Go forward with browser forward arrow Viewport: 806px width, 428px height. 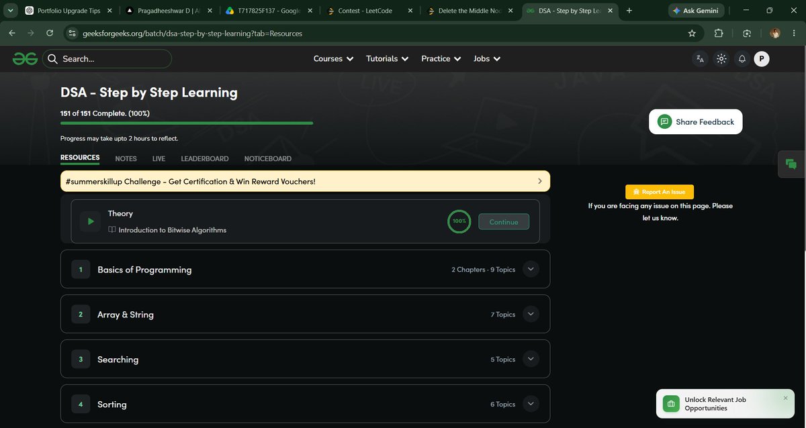[x=31, y=33]
